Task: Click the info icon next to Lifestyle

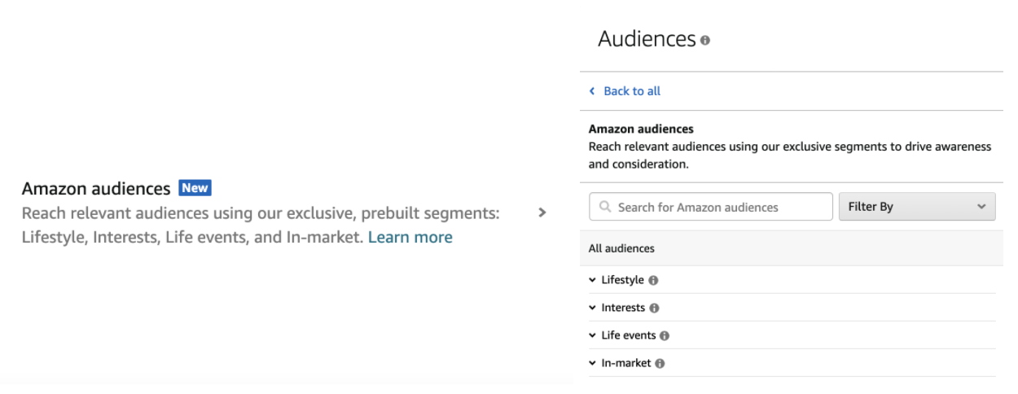Action: click(x=653, y=280)
